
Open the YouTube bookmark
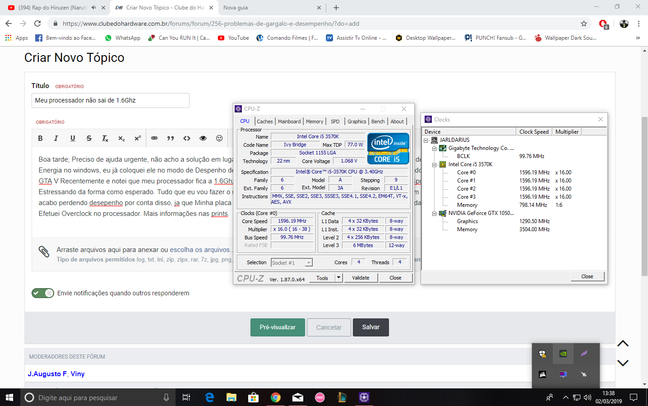click(x=233, y=38)
